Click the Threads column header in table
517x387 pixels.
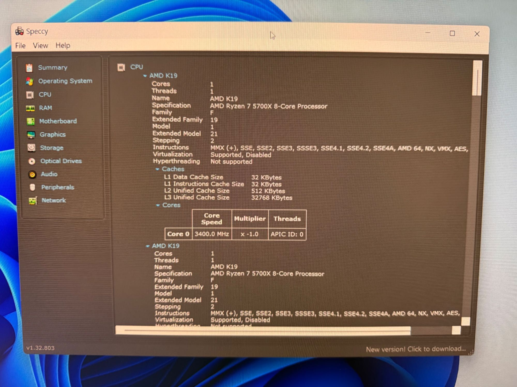[x=287, y=219]
